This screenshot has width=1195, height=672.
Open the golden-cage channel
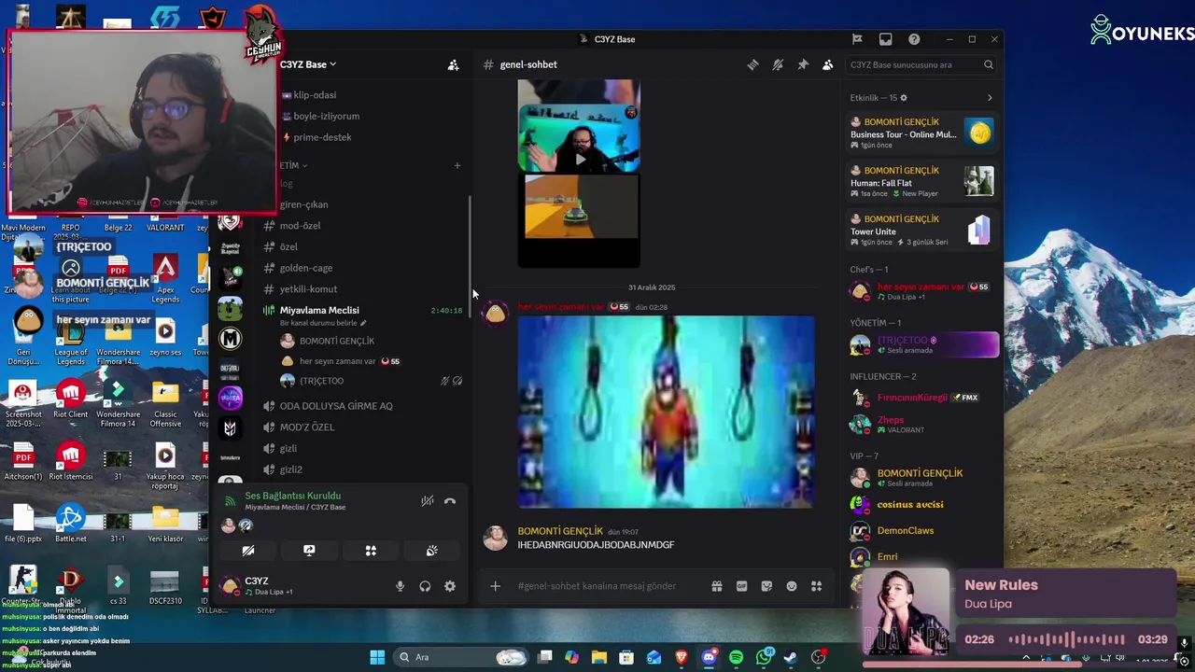tap(306, 269)
